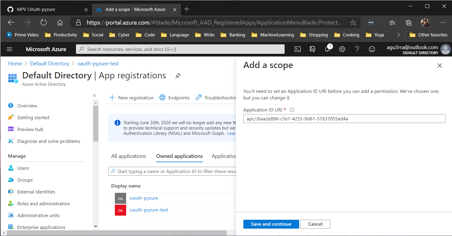Open oauth-pyzure-test in the applications list

pyautogui.click(x=149, y=210)
